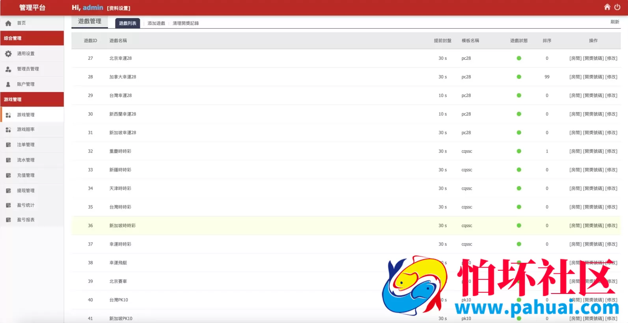
Task: Toggle status dot for 新加坡時時彩
Action: (519, 225)
